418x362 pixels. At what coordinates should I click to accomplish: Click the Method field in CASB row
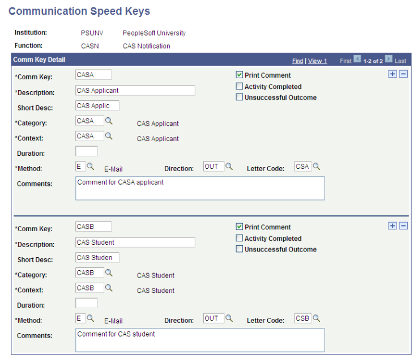click(x=80, y=318)
